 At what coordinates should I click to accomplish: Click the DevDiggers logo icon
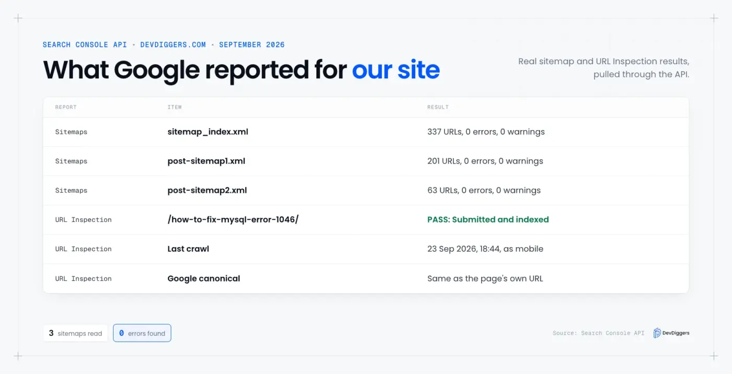[x=657, y=333]
